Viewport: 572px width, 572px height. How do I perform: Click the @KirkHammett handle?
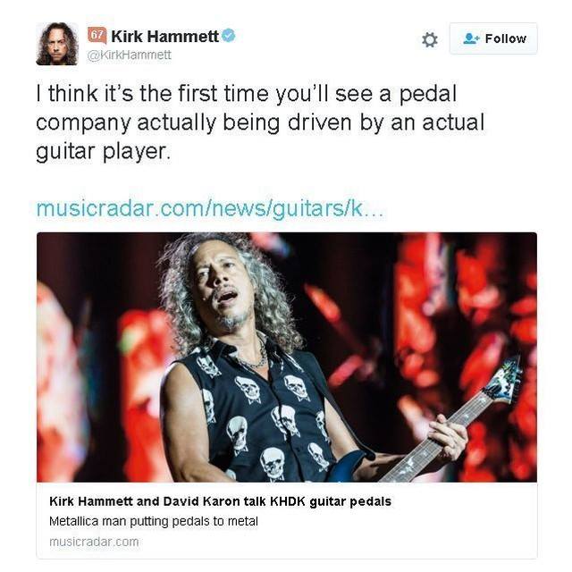[x=129, y=55]
